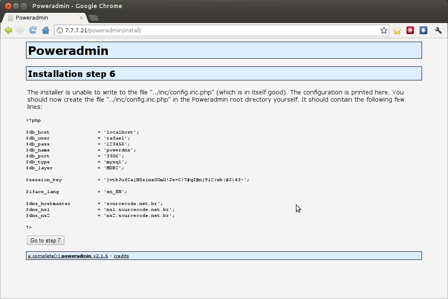Click the $dns_ns1 'ns1.sourcecode.net.br' line
This screenshot has width=448, height=299.
(x=101, y=210)
